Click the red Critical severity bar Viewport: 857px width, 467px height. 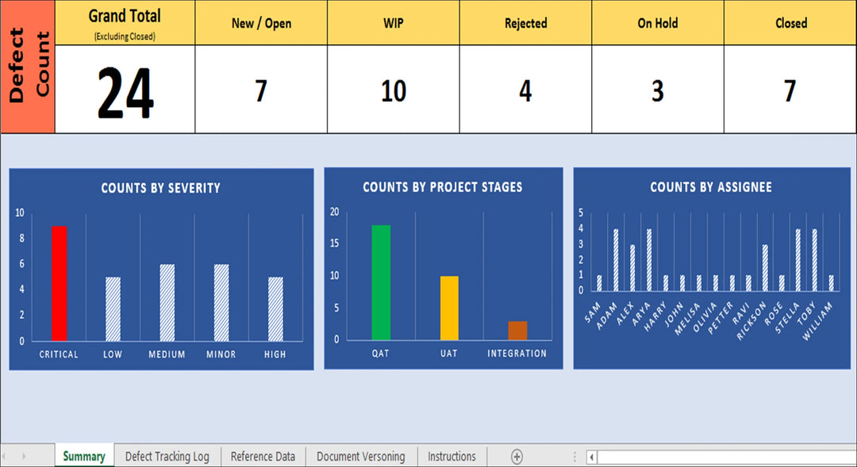point(59,284)
